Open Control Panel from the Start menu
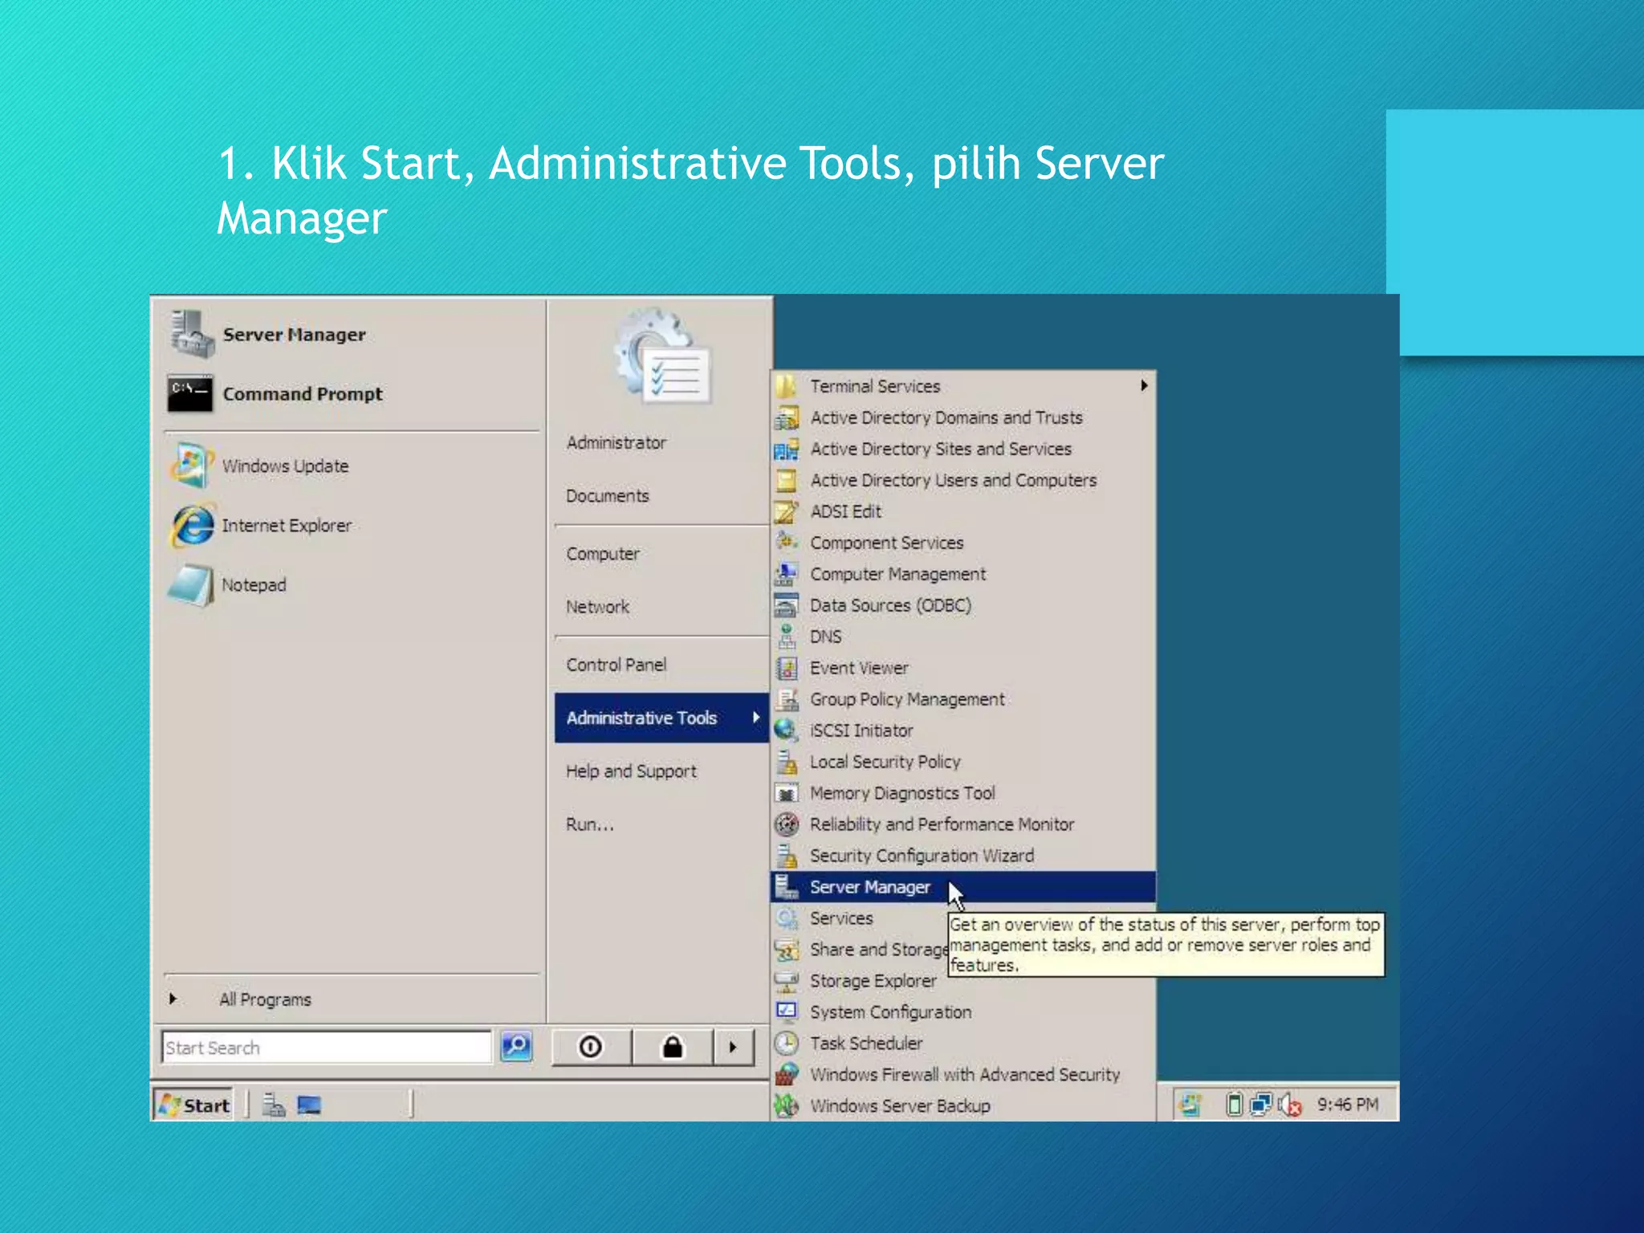Image resolution: width=1644 pixels, height=1233 pixels. [616, 665]
